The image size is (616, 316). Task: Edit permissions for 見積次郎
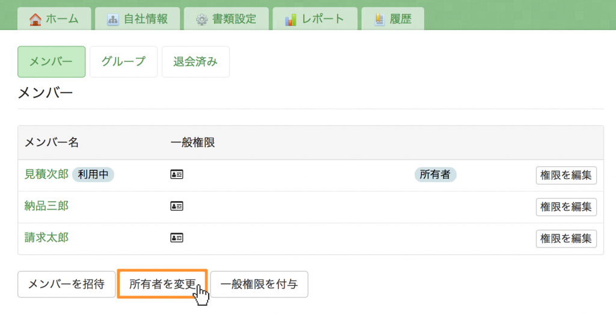point(566,175)
